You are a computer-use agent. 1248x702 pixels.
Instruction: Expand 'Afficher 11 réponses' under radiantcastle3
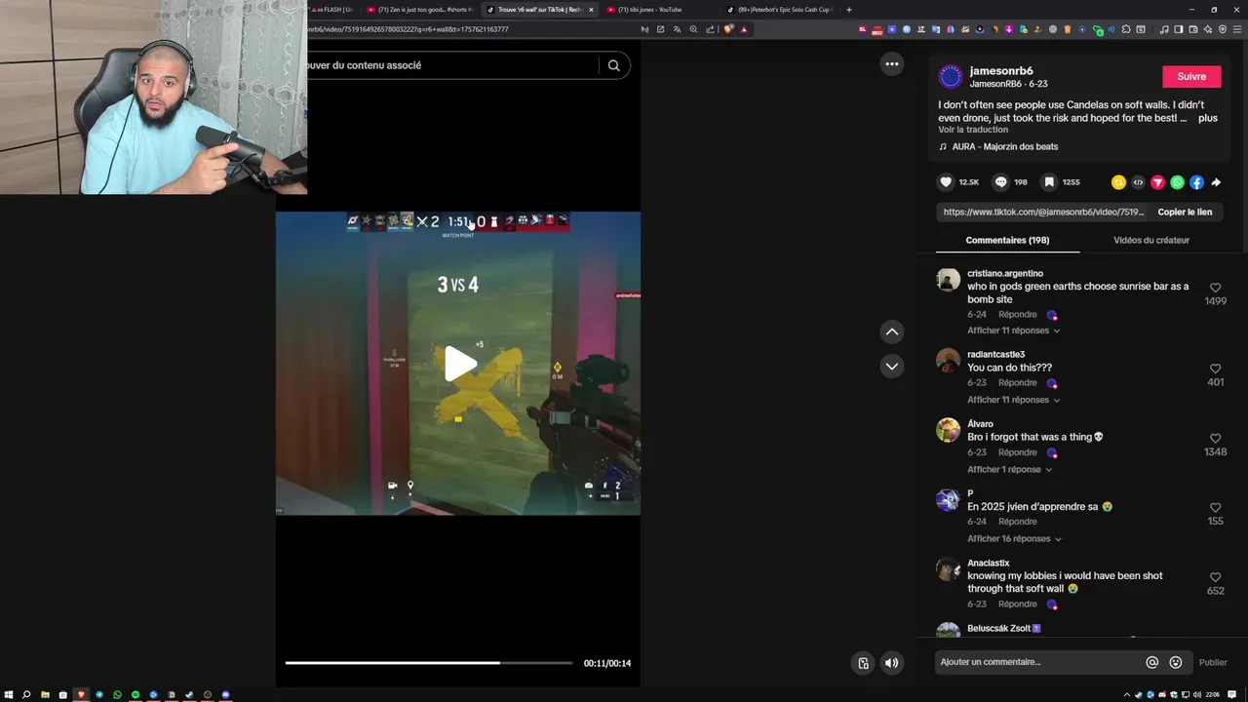coord(1013,400)
